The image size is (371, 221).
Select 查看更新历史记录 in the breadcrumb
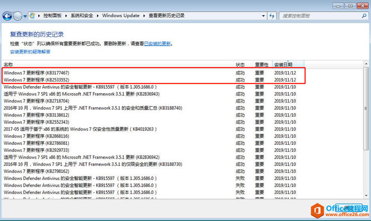click(167, 15)
